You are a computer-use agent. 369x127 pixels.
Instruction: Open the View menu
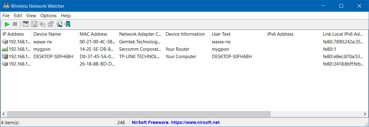[x=31, y=16]
